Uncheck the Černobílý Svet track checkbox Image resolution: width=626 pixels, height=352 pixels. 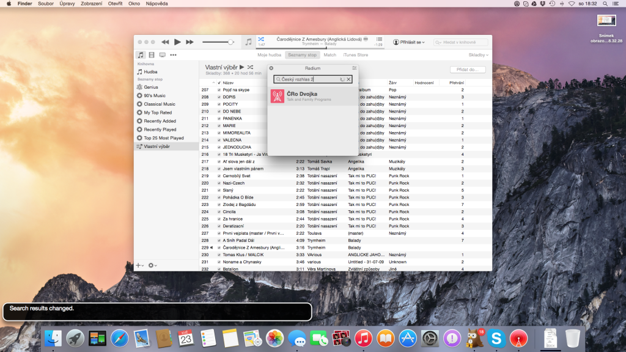click(219, 176)
